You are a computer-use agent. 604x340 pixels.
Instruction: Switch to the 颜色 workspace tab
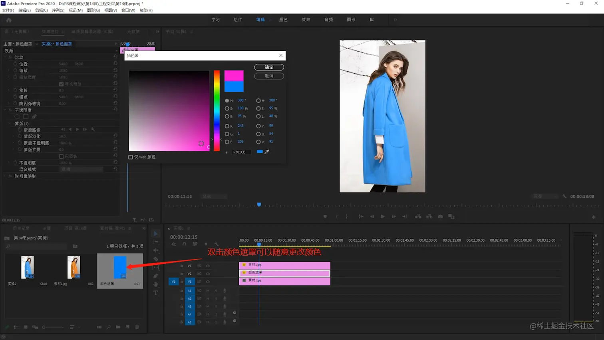coord(283,20)
